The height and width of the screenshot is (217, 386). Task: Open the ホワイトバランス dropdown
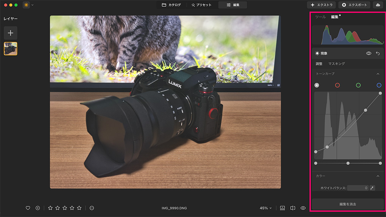click(358, 188)
